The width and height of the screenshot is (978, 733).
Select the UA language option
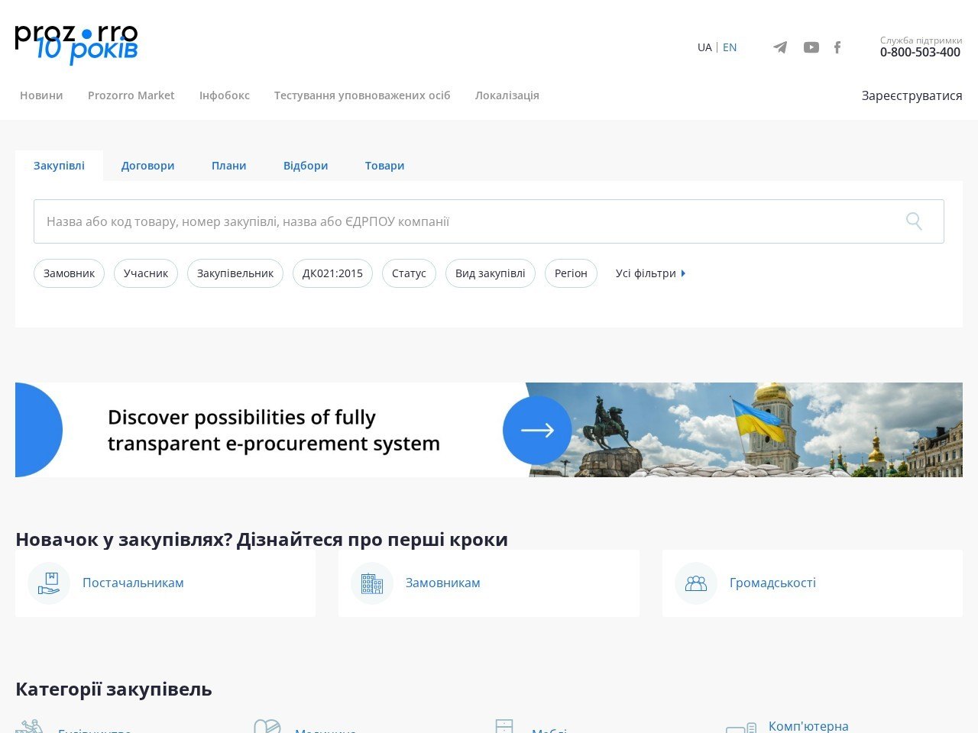click(x=704, y=47)
